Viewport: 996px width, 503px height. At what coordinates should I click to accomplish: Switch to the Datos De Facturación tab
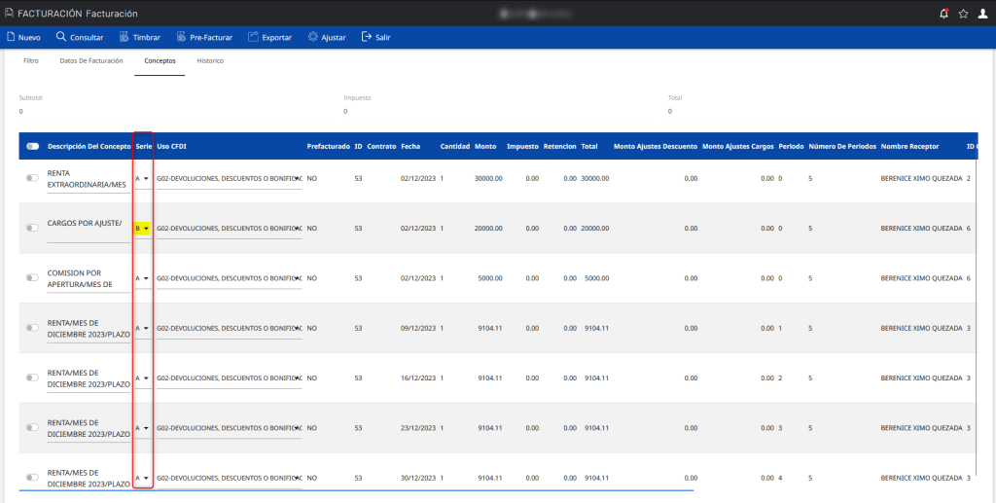pyautogui.click(x=91, y=60)
